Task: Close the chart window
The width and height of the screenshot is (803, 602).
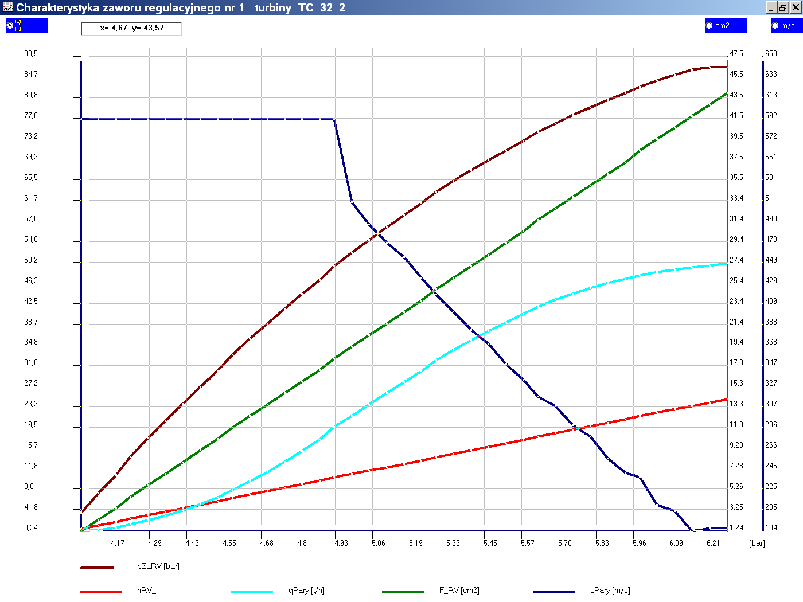Action: click(x=795, y=7)
